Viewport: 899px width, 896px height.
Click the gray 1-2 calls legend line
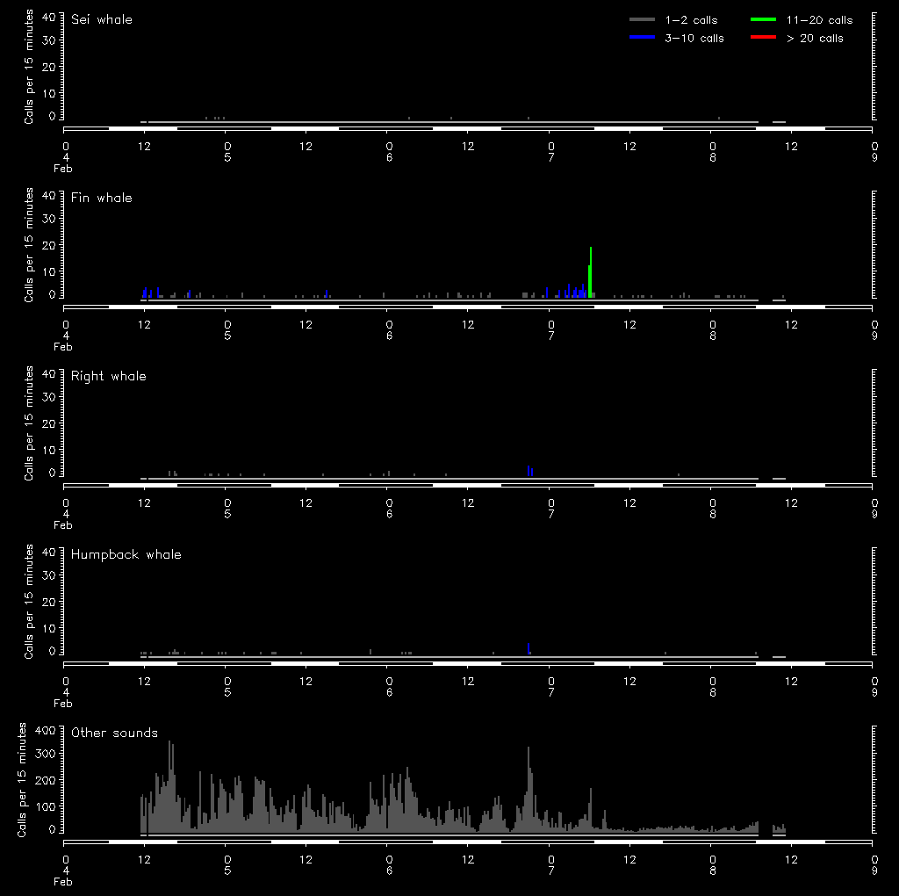pyautogui.click(x=643, y=20)
